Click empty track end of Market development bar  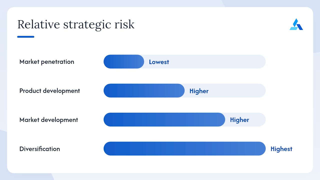(x=257, y=119)
